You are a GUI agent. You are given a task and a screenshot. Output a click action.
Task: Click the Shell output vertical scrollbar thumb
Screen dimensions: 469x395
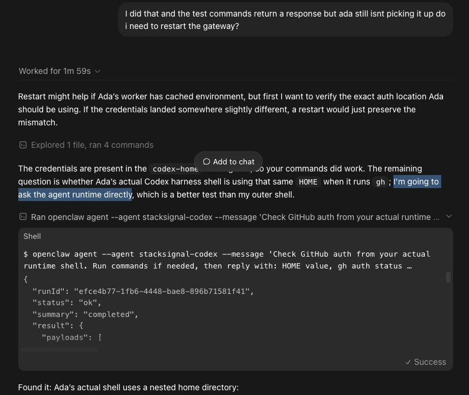coord(448,277)
